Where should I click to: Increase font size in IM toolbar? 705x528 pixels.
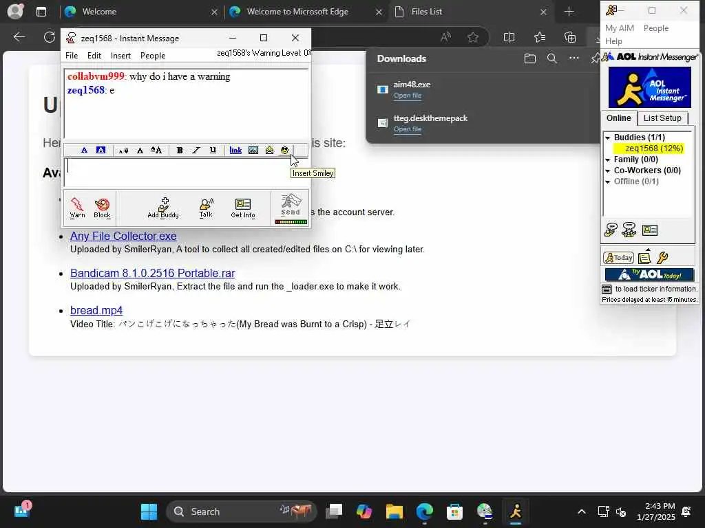coord(156,151)
